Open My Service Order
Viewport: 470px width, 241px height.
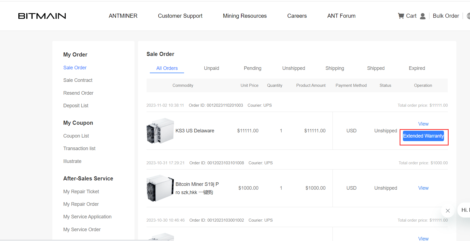coord(82,230)
